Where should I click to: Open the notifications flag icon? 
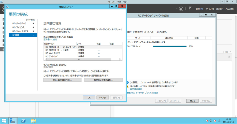click(x=190, y=9)
